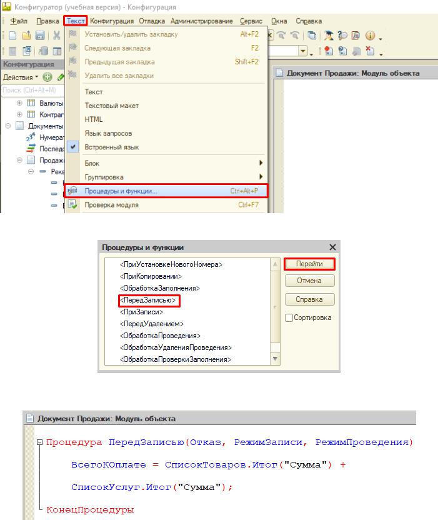Open the Группировка submenu
This screenshot has height=520, width=438.
(165, 177)
